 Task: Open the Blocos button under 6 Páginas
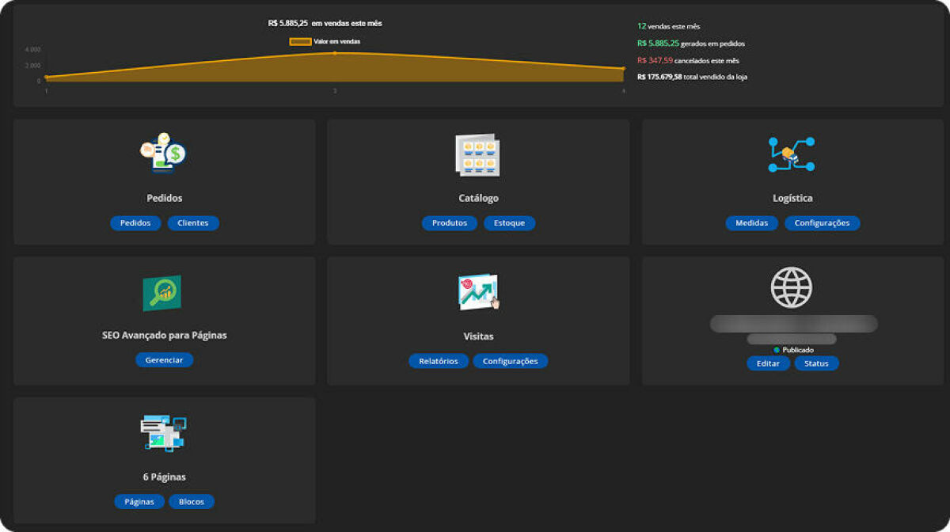pos(192,500)
